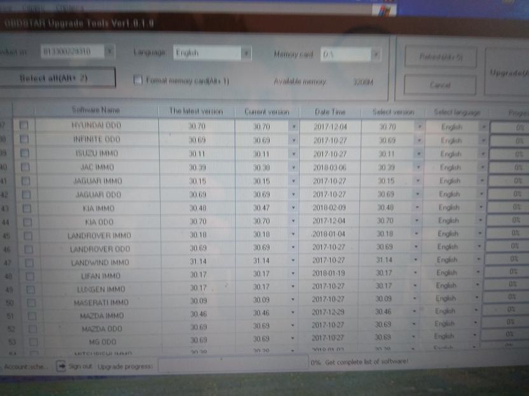Click date 2018-02-09 in KIA IMMO row

(x=329, y=208)
